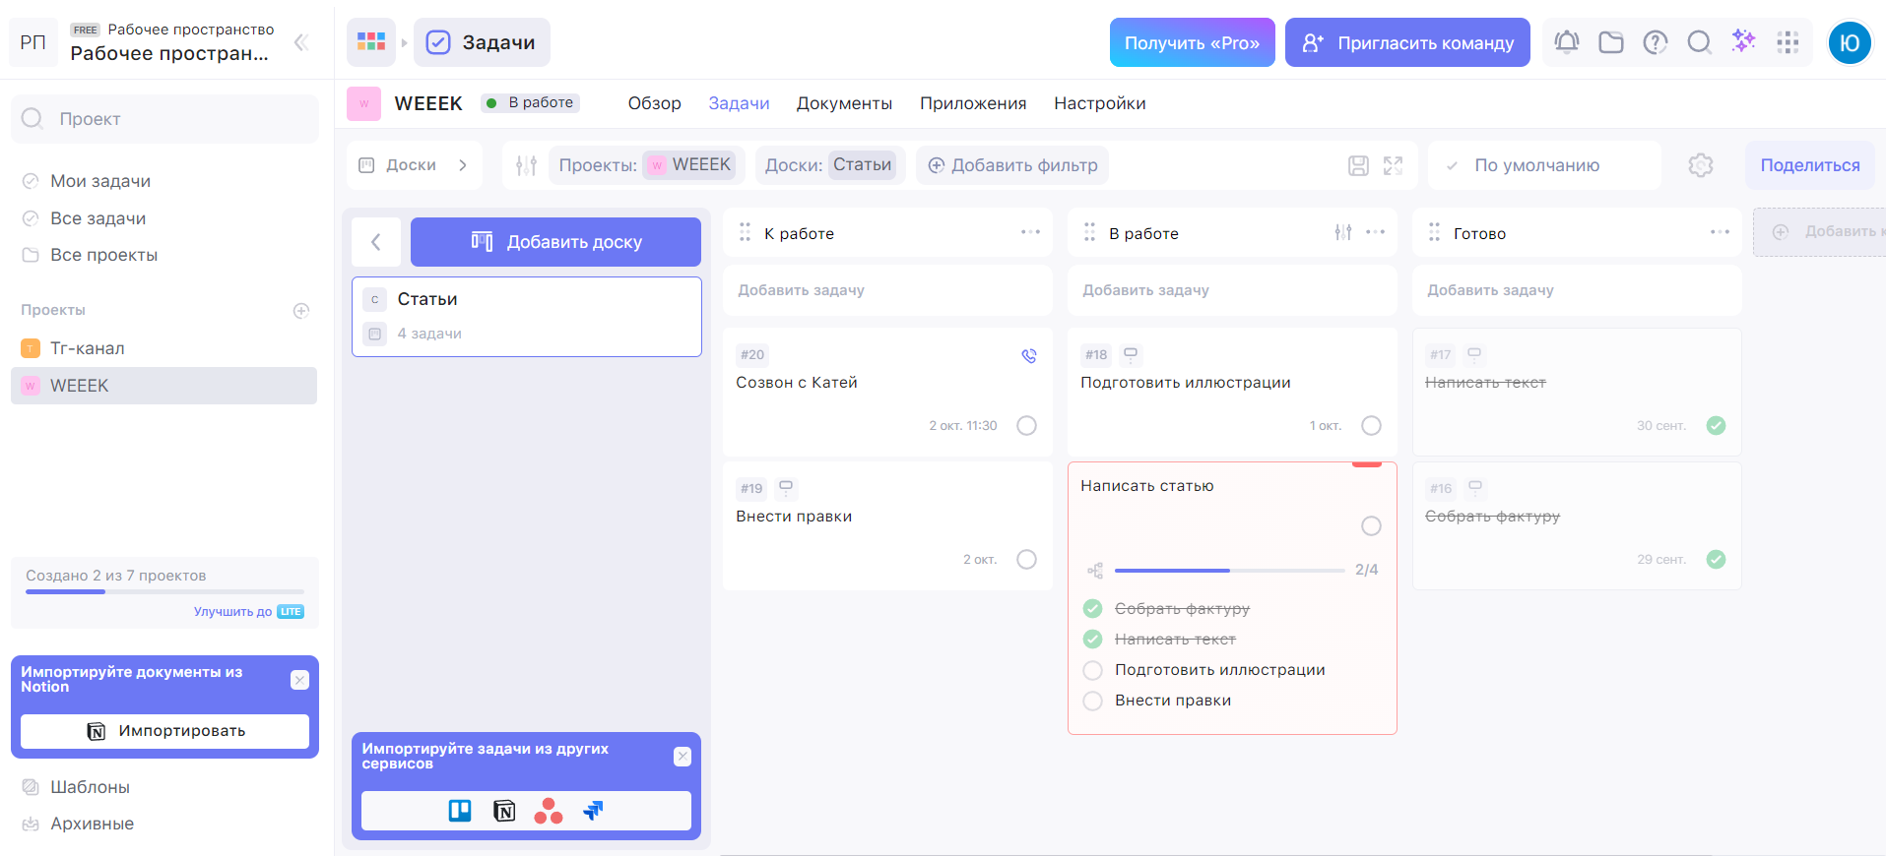Screen dimensions: 1886x856
Task: Open the colorful apps grid icon
Action: [371, 42]
